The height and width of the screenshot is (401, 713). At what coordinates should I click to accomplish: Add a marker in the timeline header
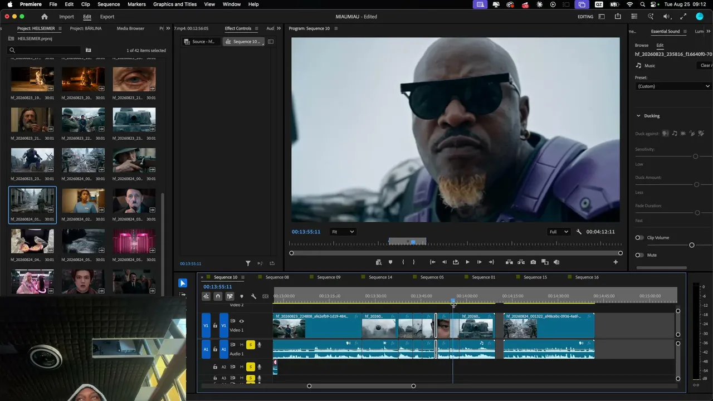[x=242, y=296]
